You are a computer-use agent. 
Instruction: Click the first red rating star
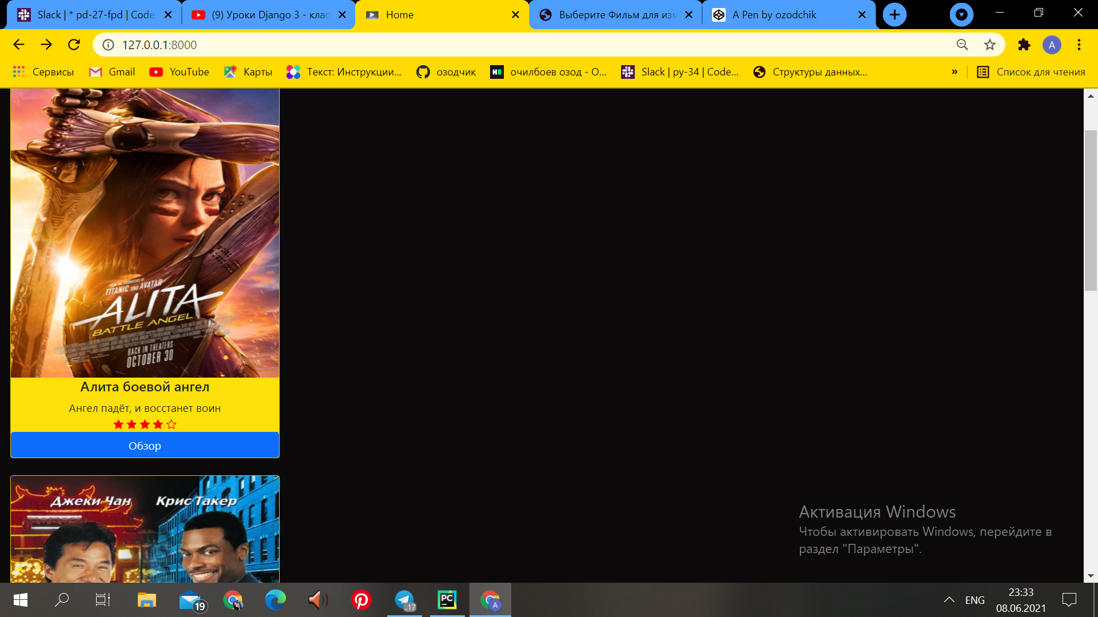pos(118,424)
